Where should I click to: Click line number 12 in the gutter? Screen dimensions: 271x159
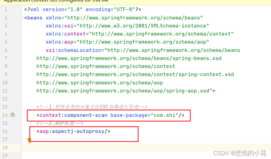[x=5, y=99]
